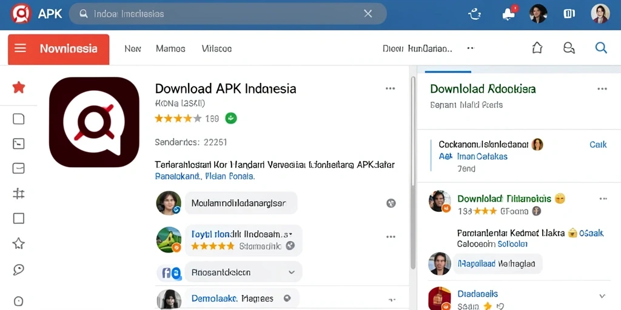This screenshot has width=621, height=310.
Task: Click the globe icon right of Moulamndihledanargiser
Action: pyautogui.click(x=391, y=203)
